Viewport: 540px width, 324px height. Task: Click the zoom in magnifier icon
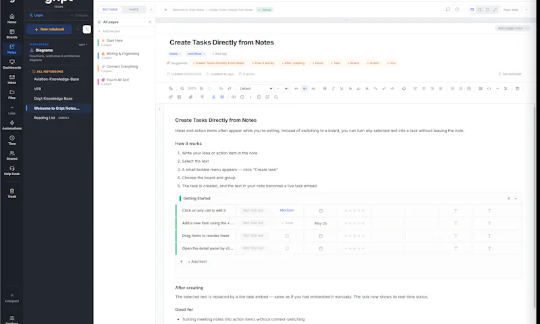201,89
